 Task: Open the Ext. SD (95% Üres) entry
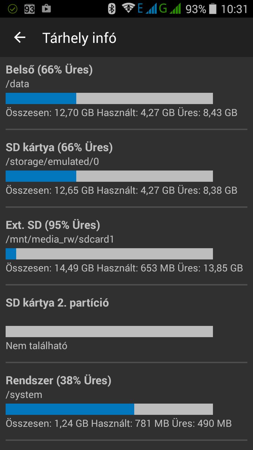coord(126,246)
